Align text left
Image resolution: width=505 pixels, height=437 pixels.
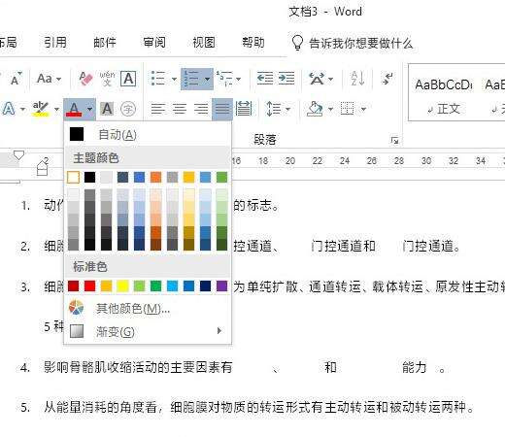pyautogui.click(x=158, y=109)
